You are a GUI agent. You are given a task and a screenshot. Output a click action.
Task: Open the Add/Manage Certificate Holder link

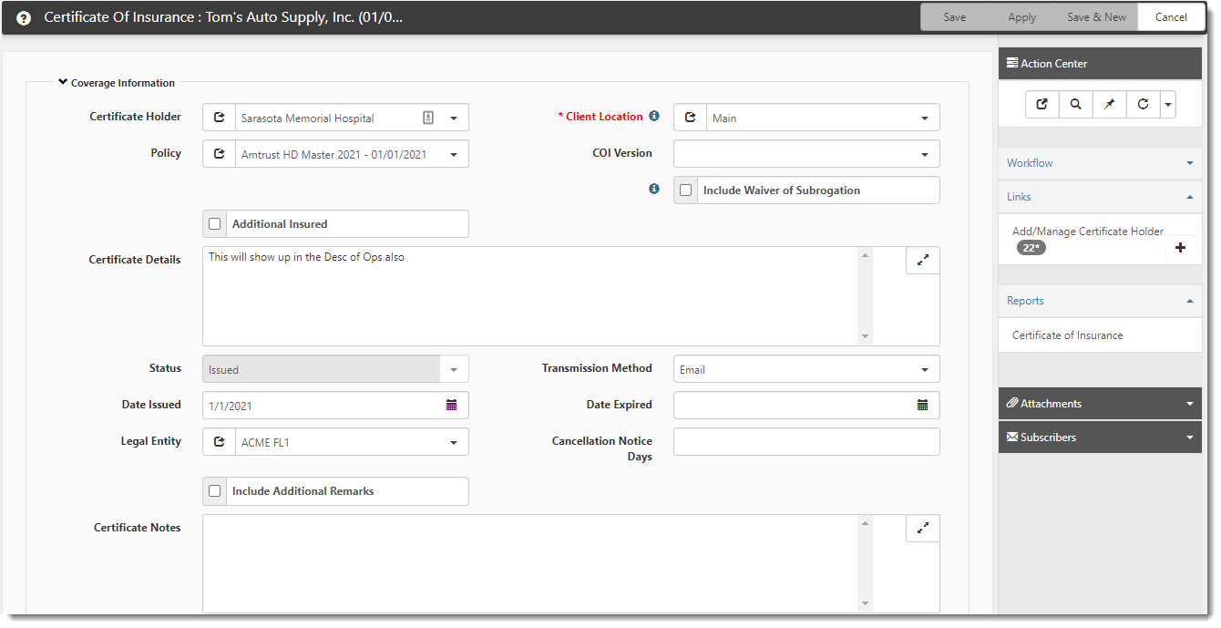pyautogui.click(x=1088, y=232)
